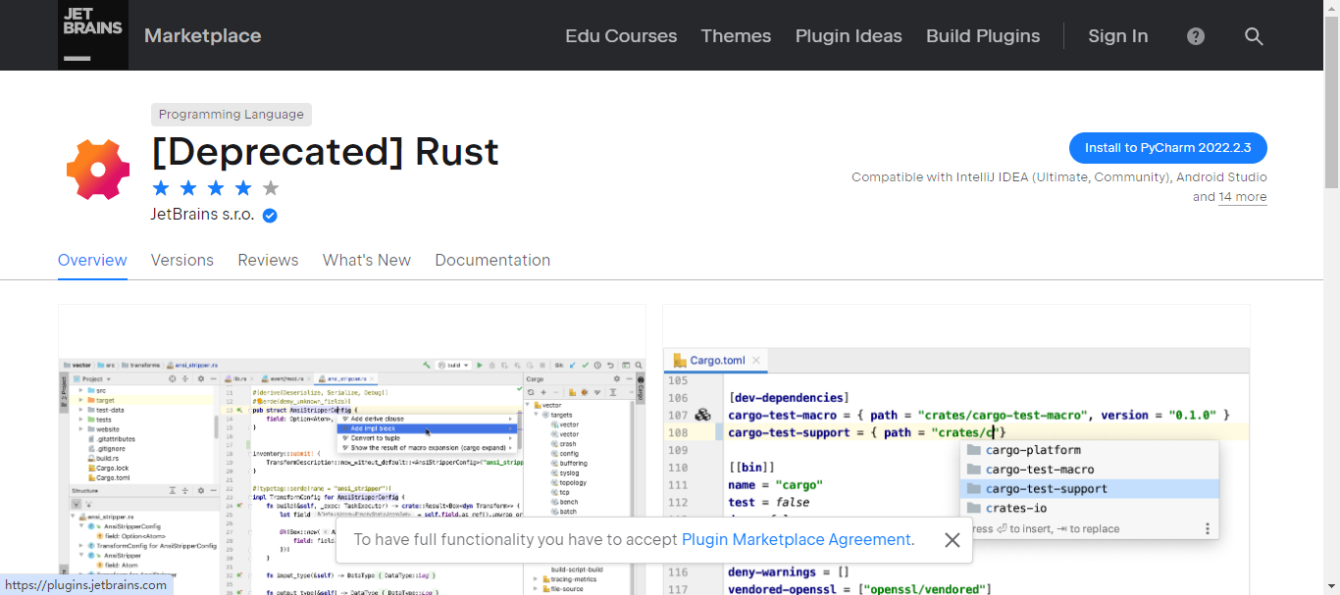1340x595 pixels.
Task: Open Plugin Ideas menu item
Action: click(x=849, y=36)
